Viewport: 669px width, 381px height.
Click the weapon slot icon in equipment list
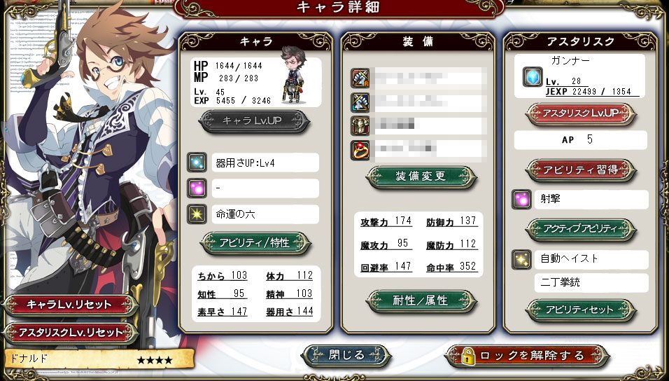(x=360, y=78)
